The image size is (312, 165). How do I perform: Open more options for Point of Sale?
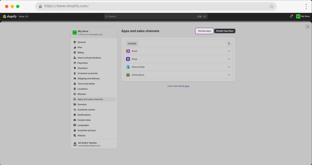coord(229,67)
